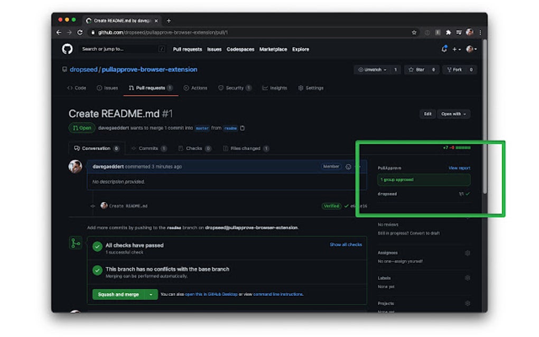This screenshot has height=337, width=539.
Task: Click the Assignees settings gear
Action: coord(467,252)
